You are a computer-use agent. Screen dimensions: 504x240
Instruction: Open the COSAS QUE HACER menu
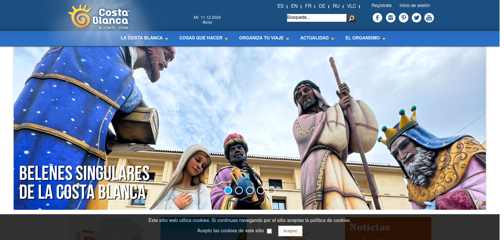point(201,38)
